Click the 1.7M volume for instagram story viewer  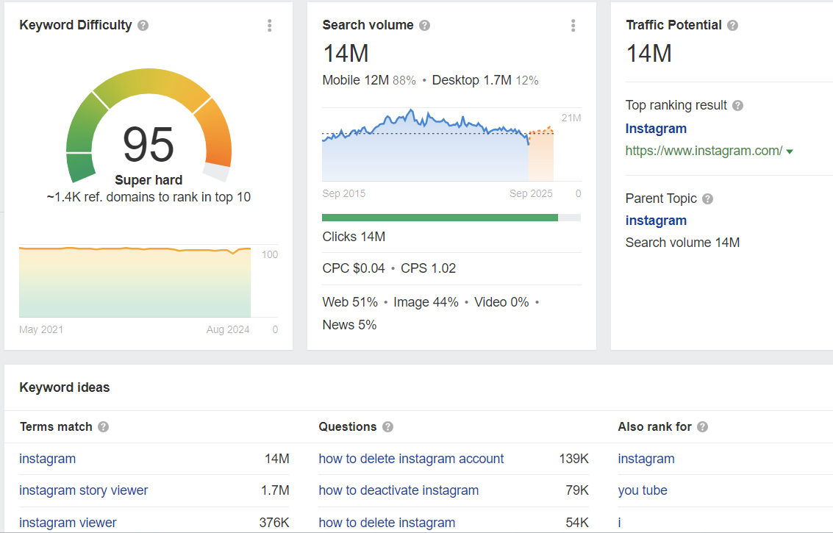point(275,490)
